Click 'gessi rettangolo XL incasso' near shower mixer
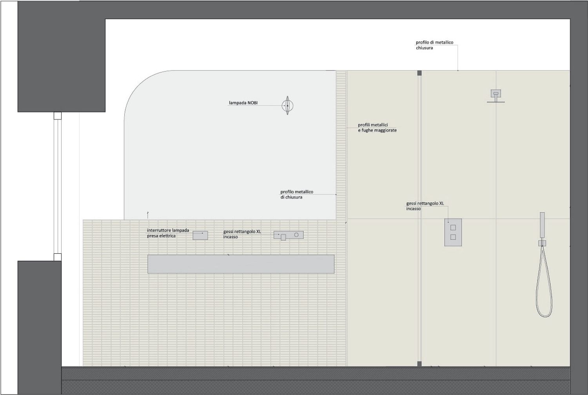Image resolution: width=588 pixels, height=395 pixels. (425, 206)
